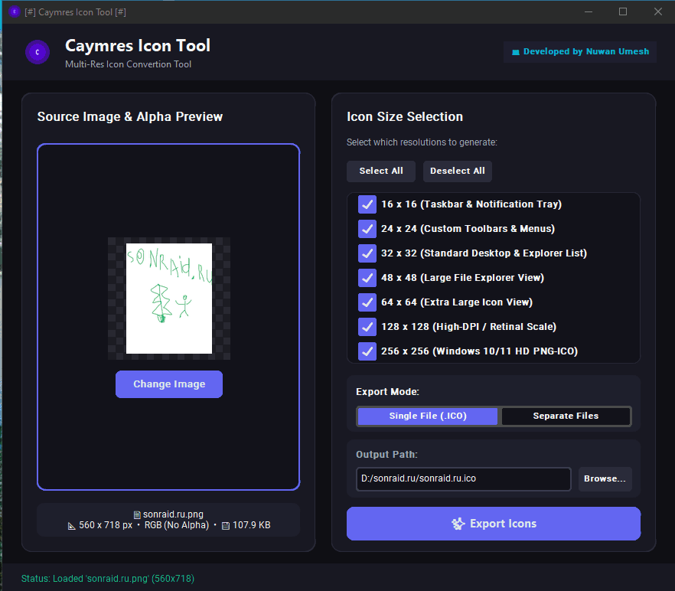675x591 pixels.
Task: Click the icon beside Developed by Nuwan Umesh
Action: pos(515,52)
